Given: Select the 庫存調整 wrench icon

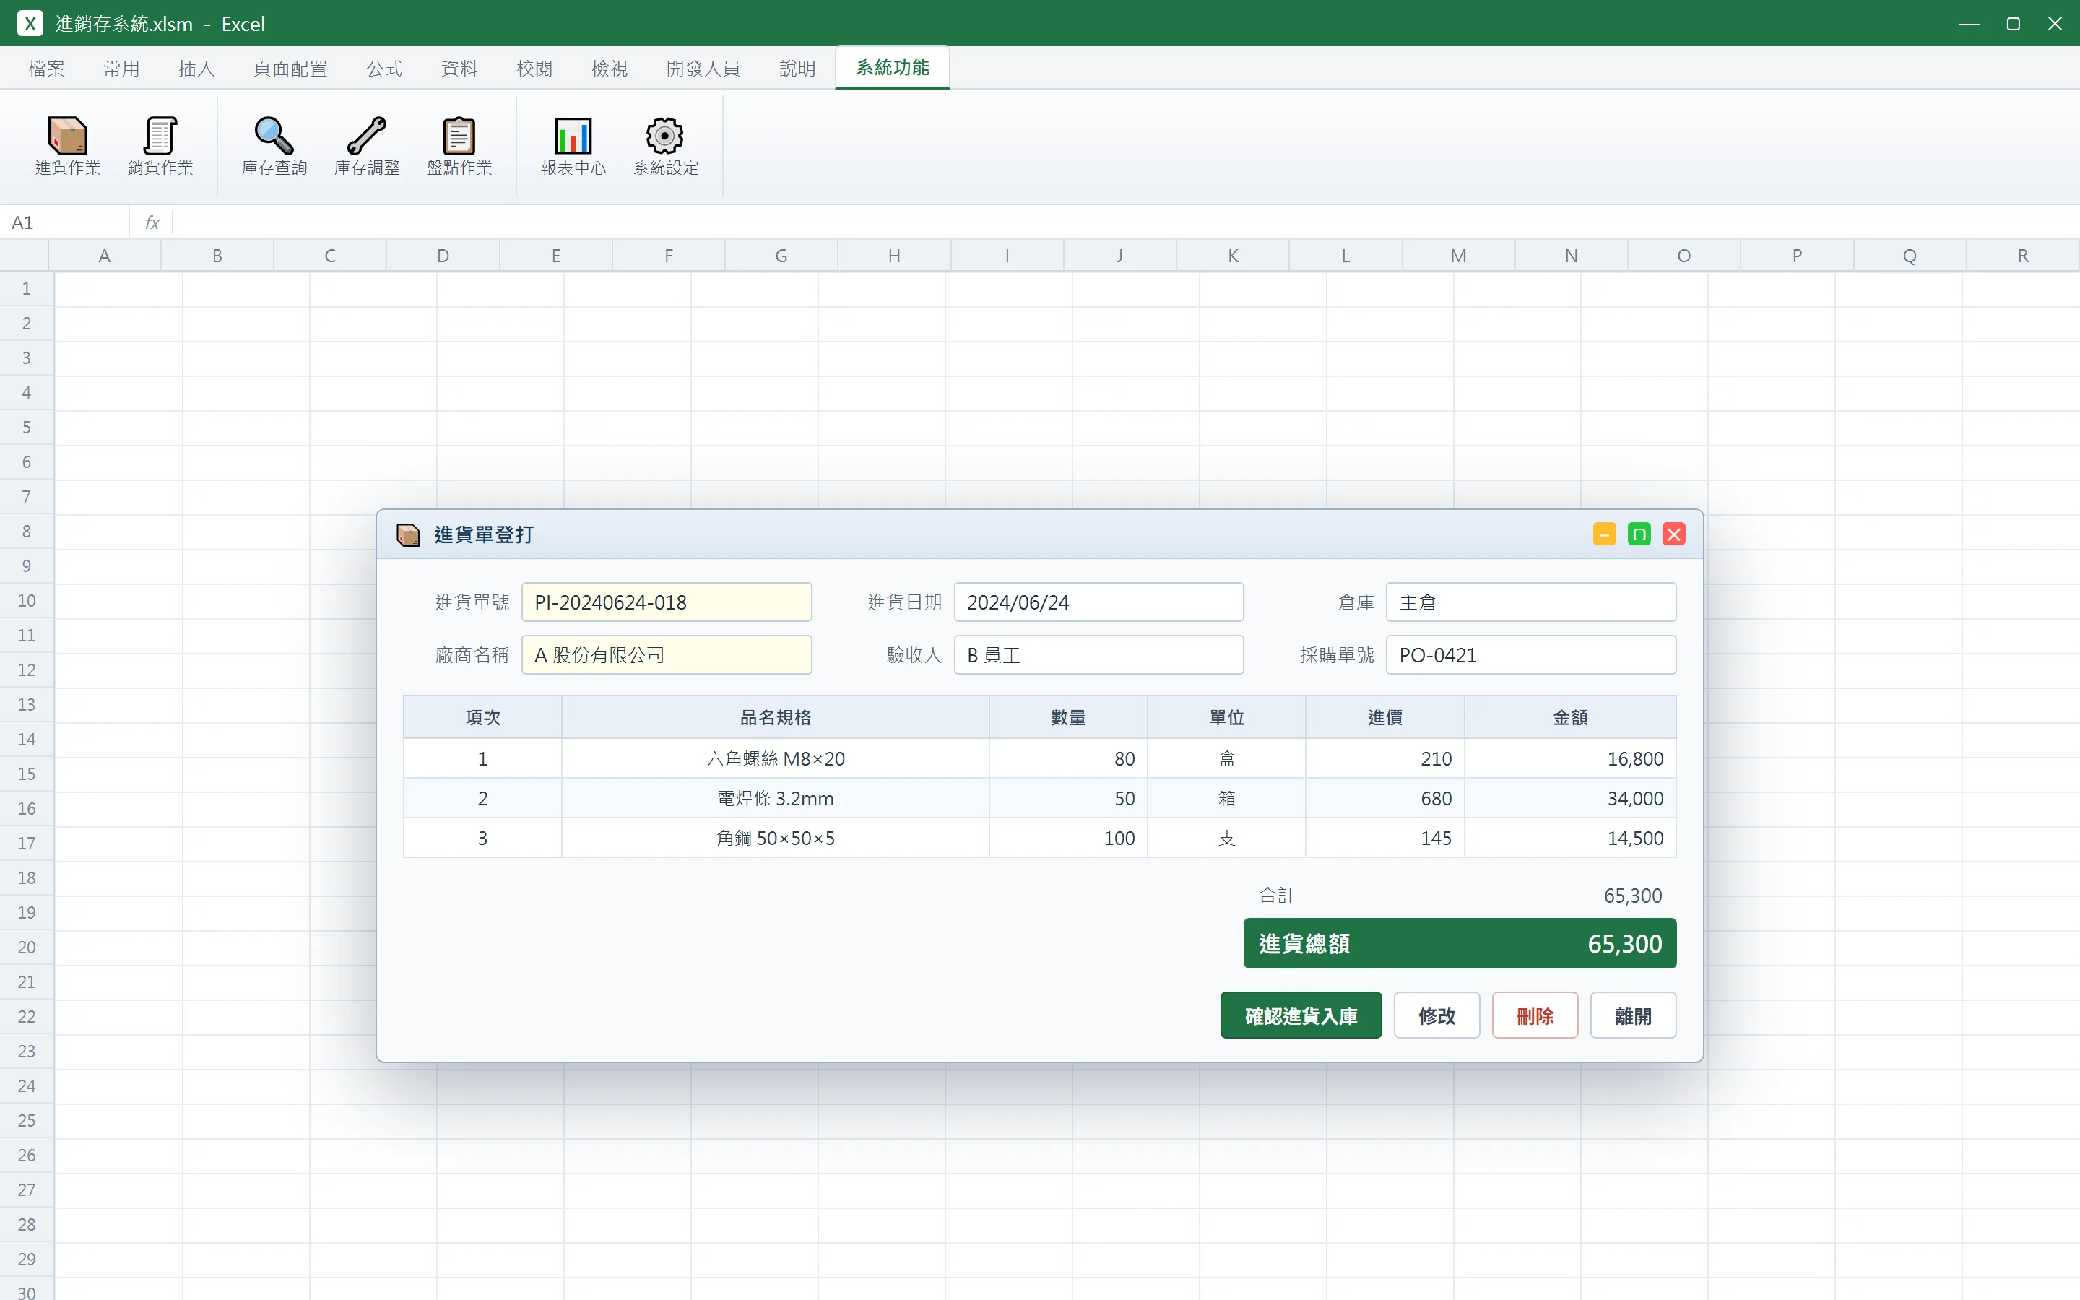Looking at the screenshot, I should (x=367, y=145).
